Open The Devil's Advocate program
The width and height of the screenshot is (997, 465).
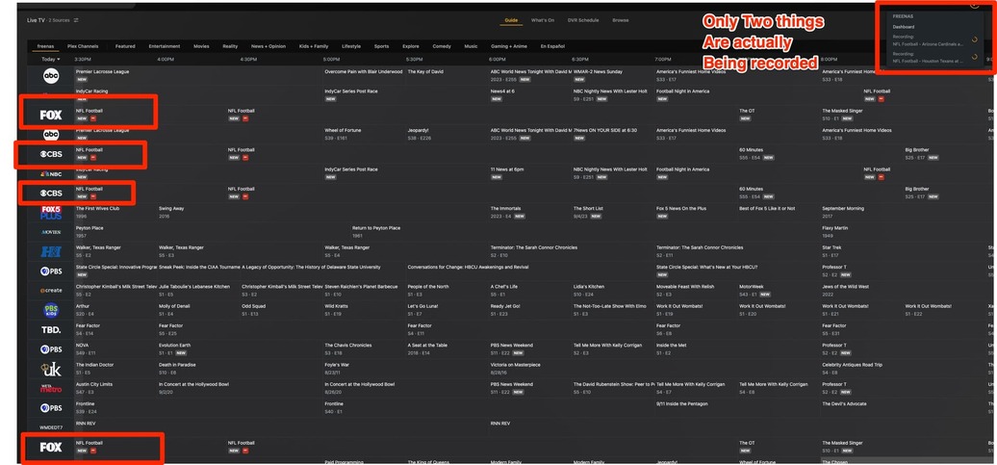842,403
